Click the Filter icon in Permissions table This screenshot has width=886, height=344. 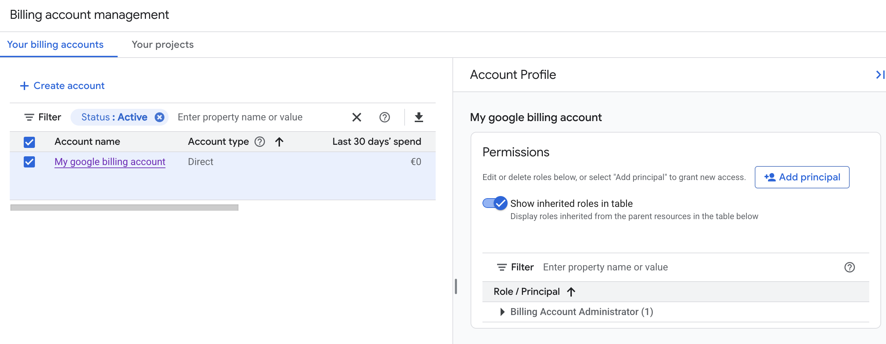pos(502,267)
